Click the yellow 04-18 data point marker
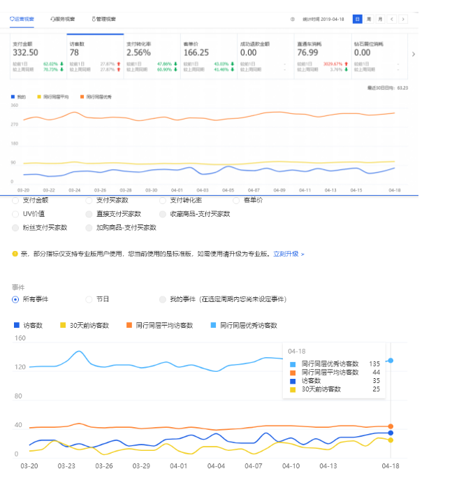Image resolution: width=452 pixels, height=483 pixels. [391, 440]
